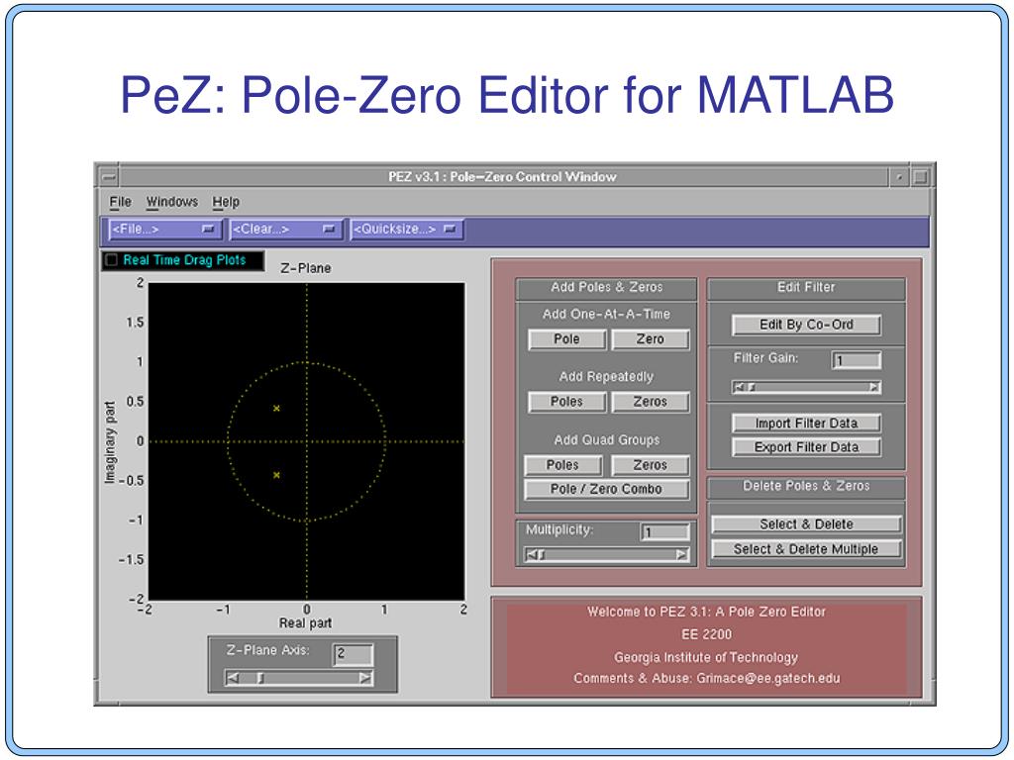The width and height of the screenshot is (1014, 760).
Task: Click the Zero button under Add One-At-A-Time
Action: click(x=650, y=339)
